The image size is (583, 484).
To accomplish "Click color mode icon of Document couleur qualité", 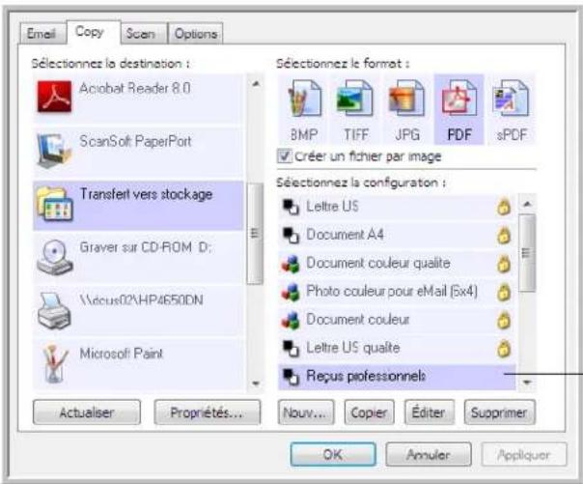I will click(x=291, y=264).
